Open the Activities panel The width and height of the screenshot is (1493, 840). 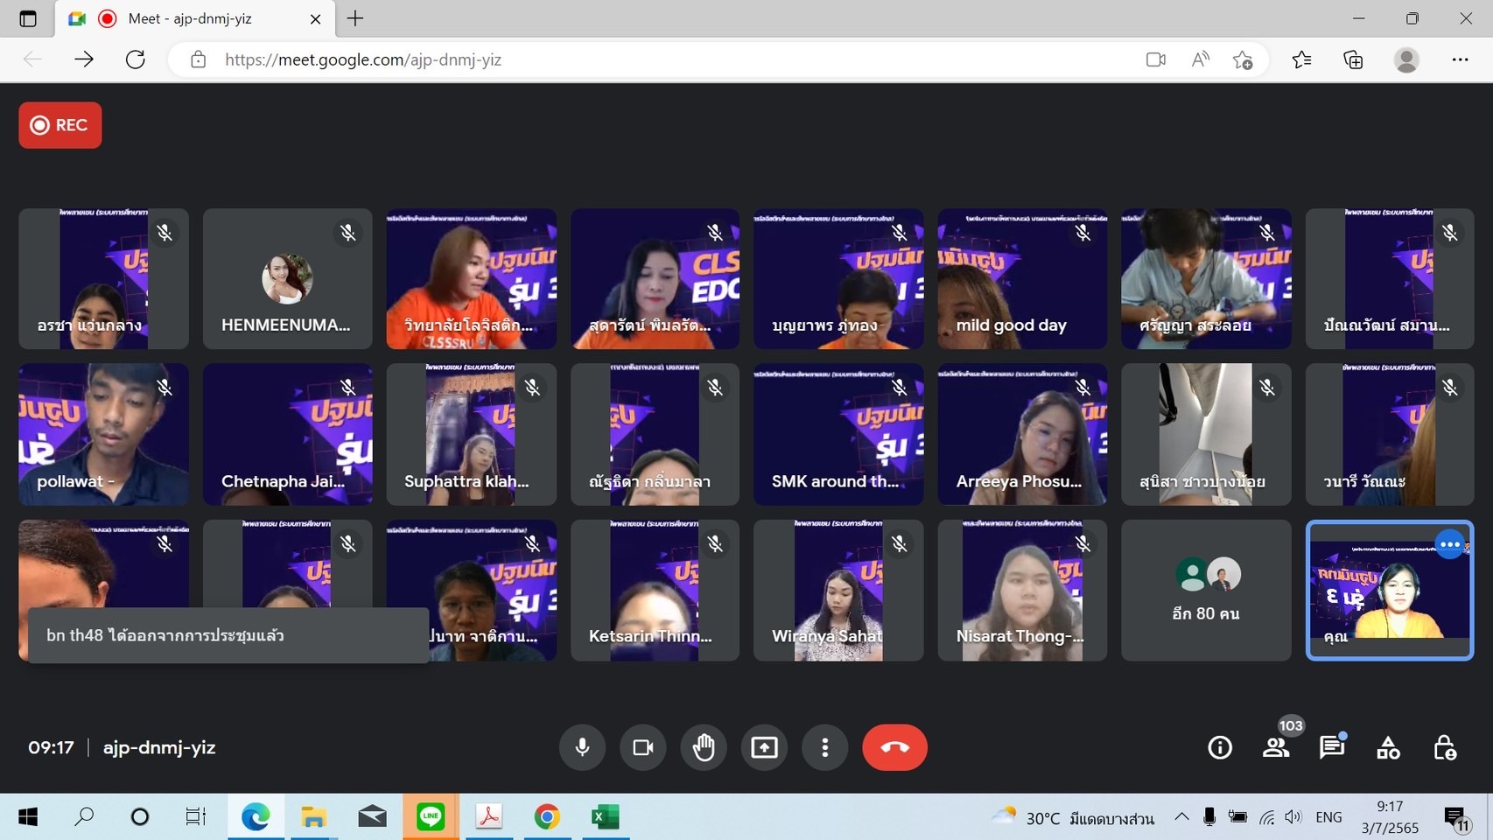point(1388,747)
